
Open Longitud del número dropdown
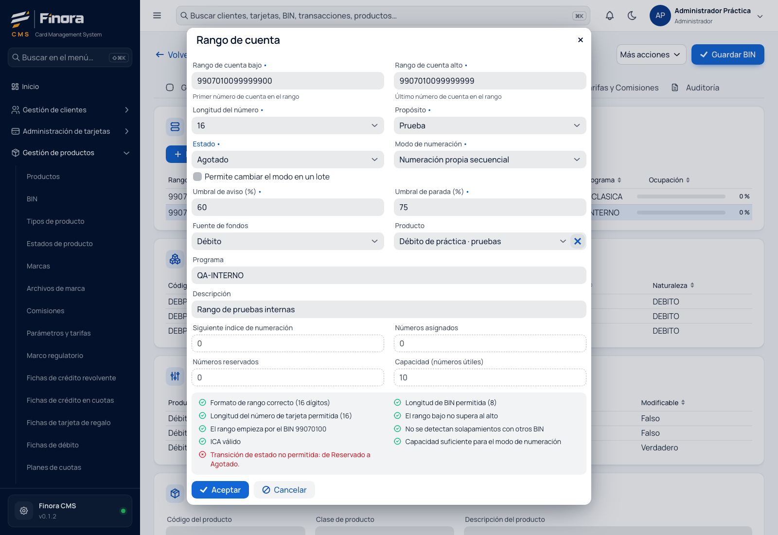pos(288,125)
